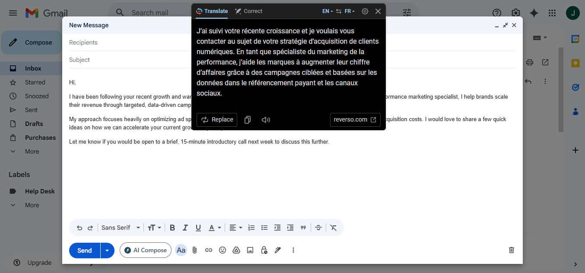The image size is (585, 273).
Task: Open the text color picker
Action: (215, 228)
